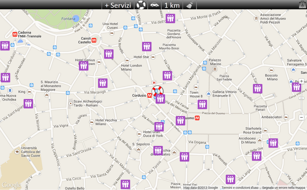307x190 pixels.
Task: Zoom out with the map minus button
Action: [x=301, y=117]
